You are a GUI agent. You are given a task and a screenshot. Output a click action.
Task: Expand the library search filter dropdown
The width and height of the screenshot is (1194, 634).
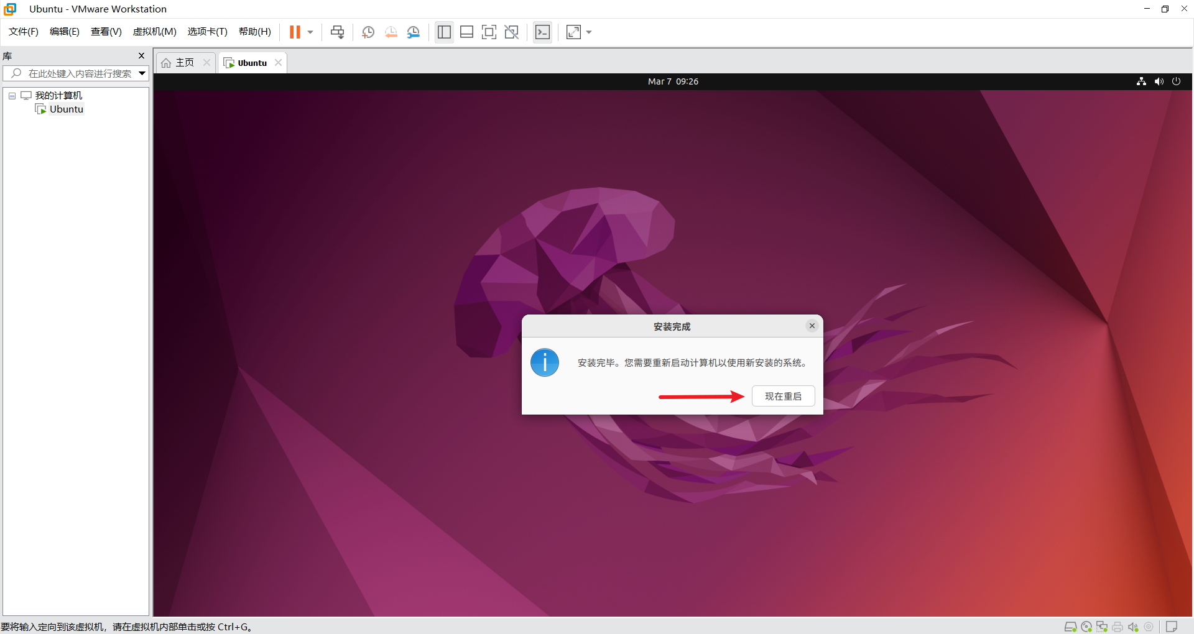click(x=142, y=73)
